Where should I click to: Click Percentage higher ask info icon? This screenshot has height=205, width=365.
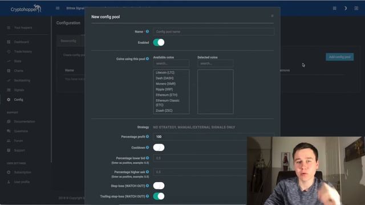(x=147, y=172)
